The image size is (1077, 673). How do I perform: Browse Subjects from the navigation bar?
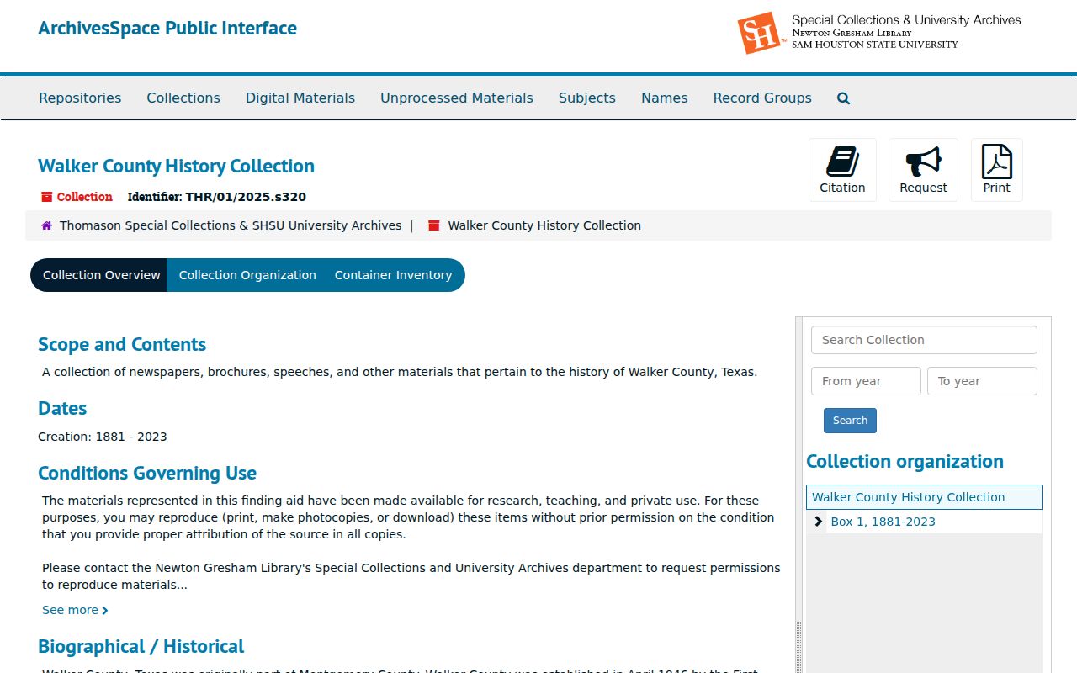(x=587, y=98)
